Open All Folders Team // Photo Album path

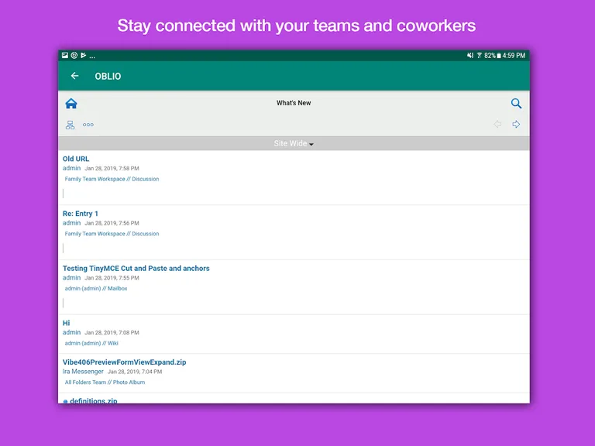(x=105, y=383)
